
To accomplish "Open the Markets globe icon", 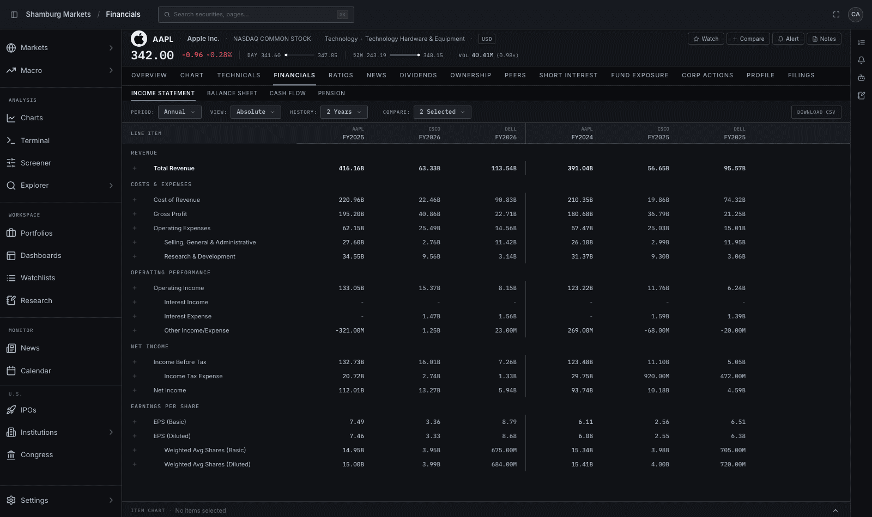I will [x=11, y=48].
